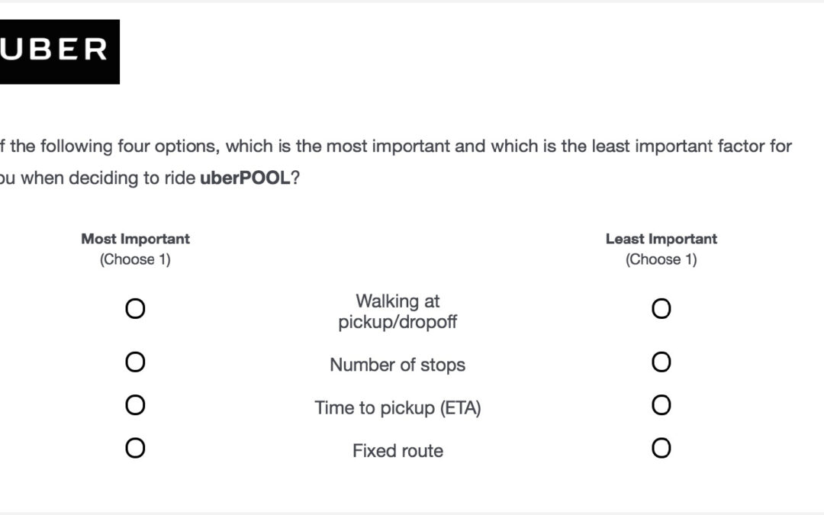Viewport: 824px width, 515px height.
Task: Select Most Important for Walking at pickup/dropoff
Action: [135, 308]
